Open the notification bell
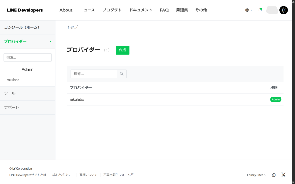The height and width of the screenshot is (184, 295). [x=260, y=10]
